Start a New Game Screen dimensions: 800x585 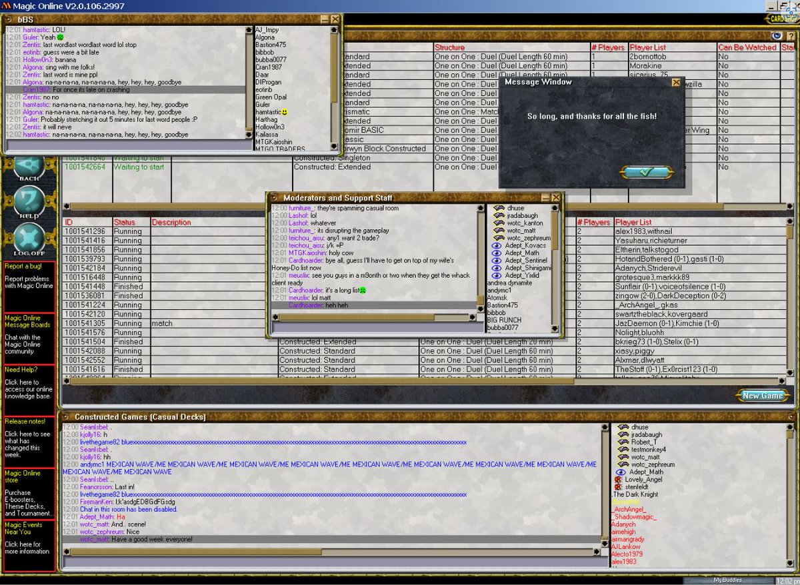tap(763, 396)
